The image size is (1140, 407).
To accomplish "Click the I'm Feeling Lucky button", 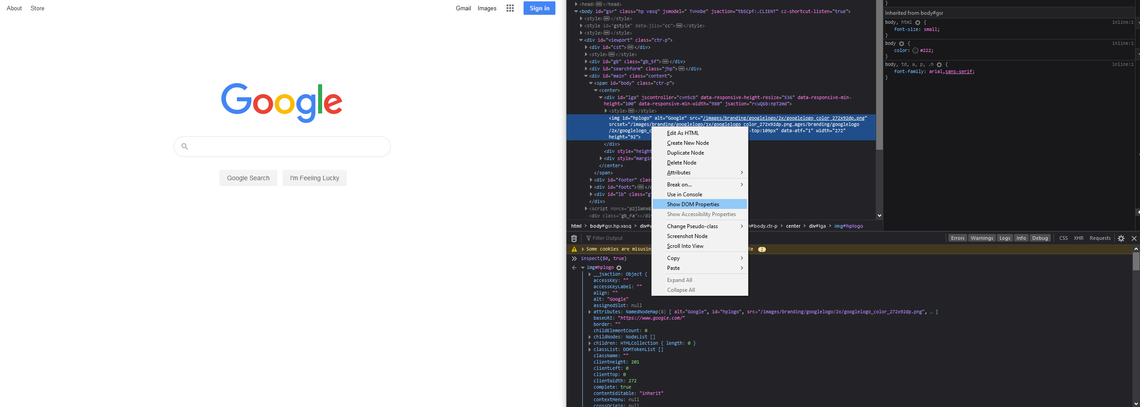I will (x=314, y=178).
